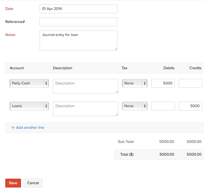Screen dimensions: 206x190
Task: Click the Description box for Petty Cash
Action: 85,86
